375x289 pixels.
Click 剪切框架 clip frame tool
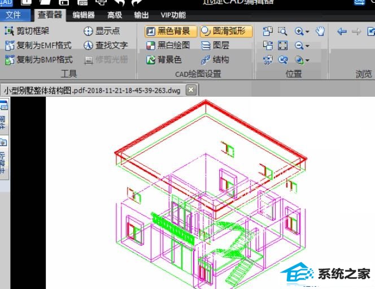point(27,31)
